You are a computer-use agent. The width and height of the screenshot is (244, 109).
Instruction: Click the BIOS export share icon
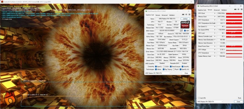coord(181,30)
